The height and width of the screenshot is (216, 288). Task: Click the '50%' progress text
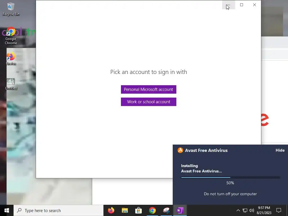(x=230, y=183)
